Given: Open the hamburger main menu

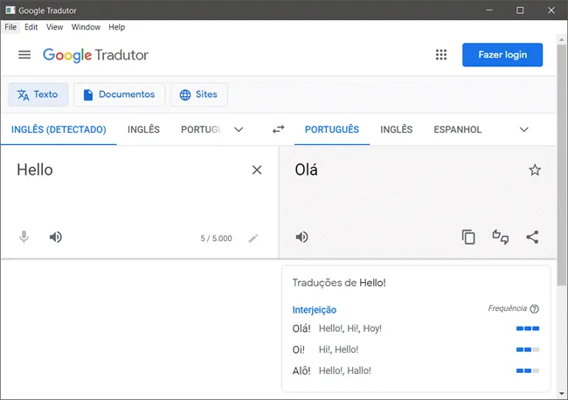Looking at the screenshot, I should point(24,55).
